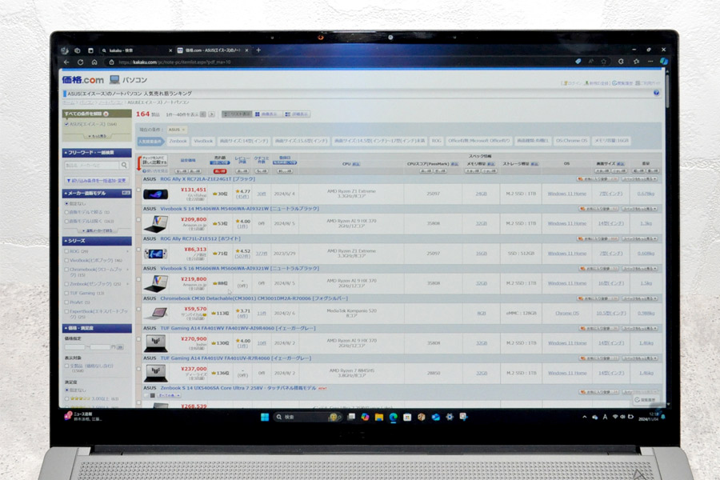This screenshot has height=480, width=720.
Task: Open ROG Ally RC71L-Z1E512 product link
Action: (x=200, y=239)
